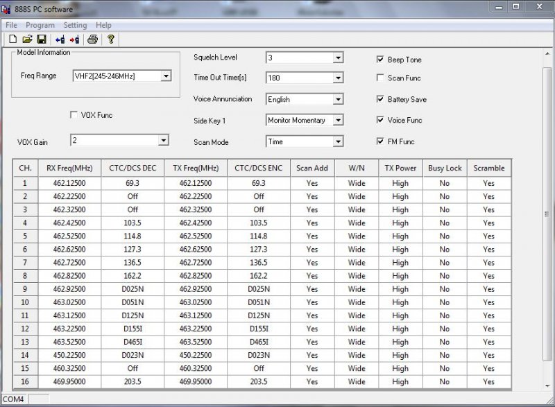555x407 pixels.
Task: Enable the VOX Func checkbox
Action: tap(74, 115)
